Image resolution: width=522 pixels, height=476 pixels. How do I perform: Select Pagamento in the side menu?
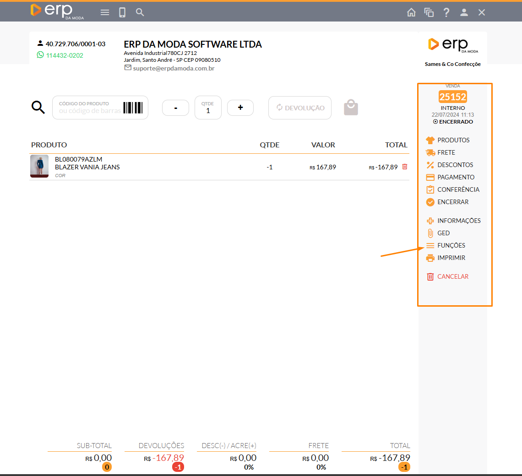tap(455, 177)
